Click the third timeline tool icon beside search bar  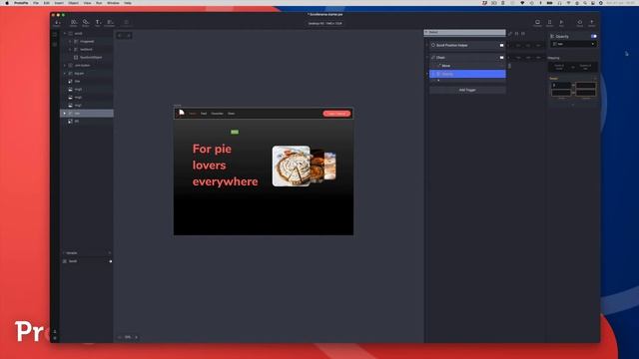click(523, 33)
